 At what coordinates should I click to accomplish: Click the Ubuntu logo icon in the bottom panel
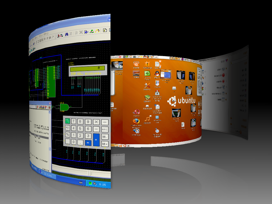[124, 146]
